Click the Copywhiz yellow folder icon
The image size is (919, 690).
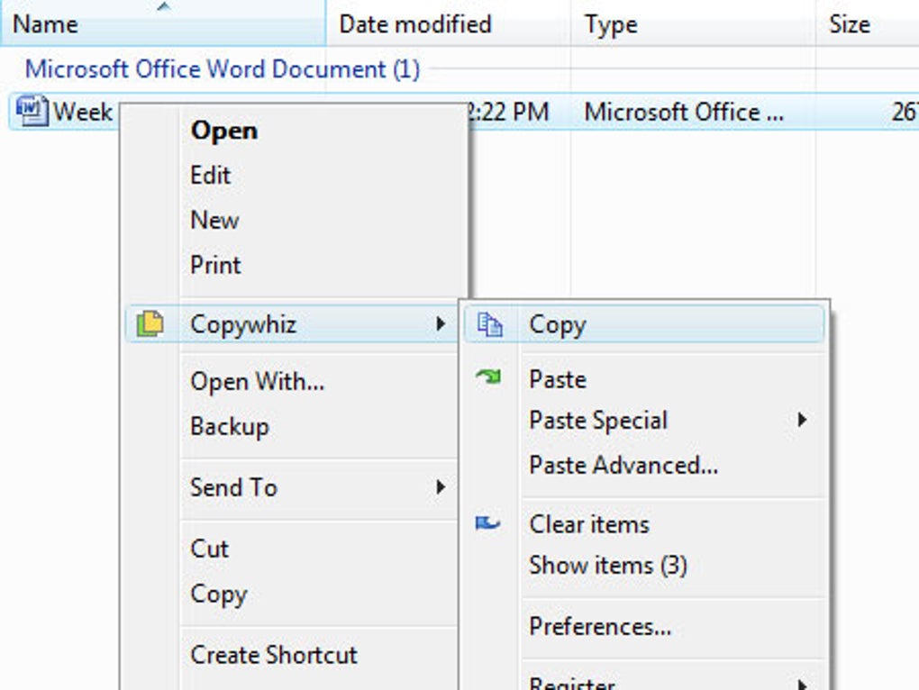click(150, 324)
